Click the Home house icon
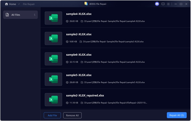Viewport: 191px width, 121px height. pos(6,4)
